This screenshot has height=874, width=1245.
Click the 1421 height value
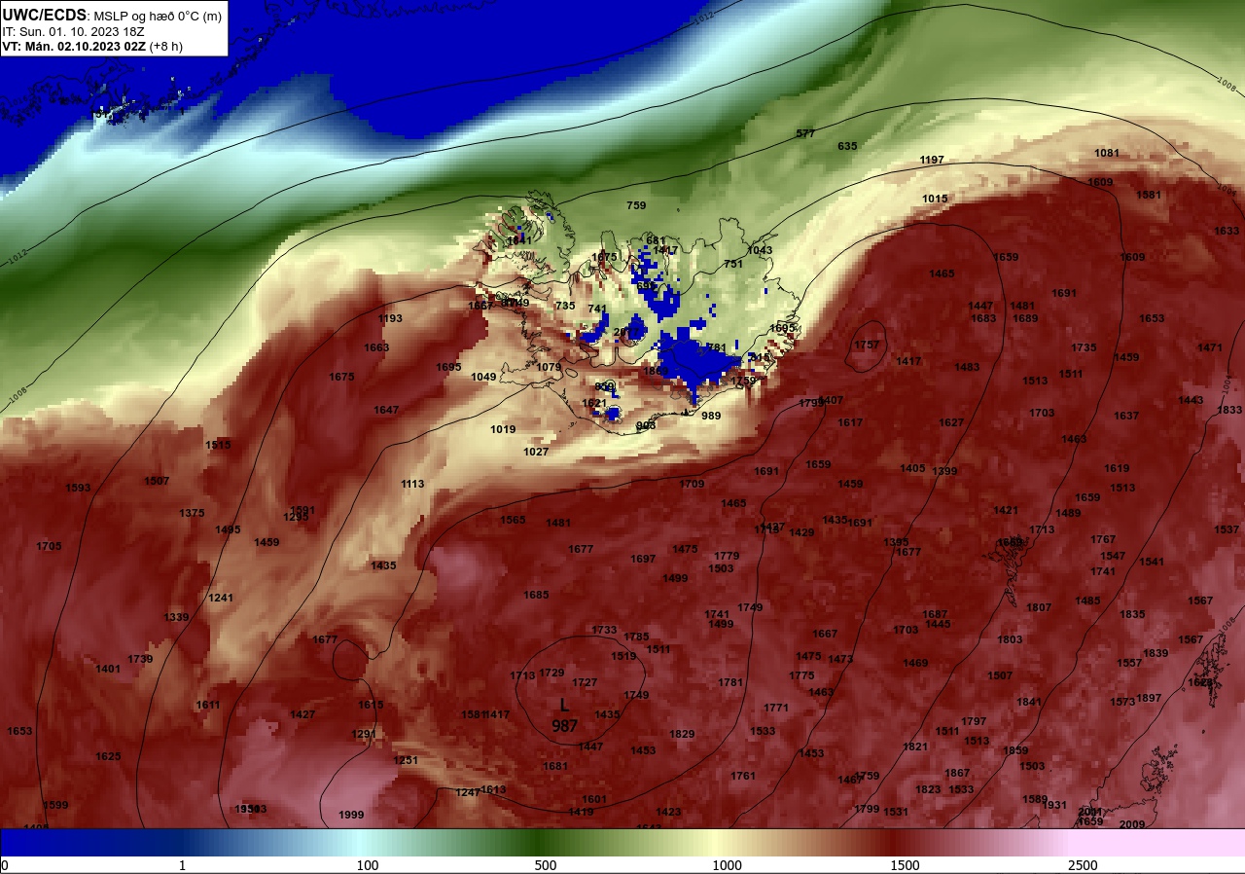pyautogui.click(x=1006, y=510)
